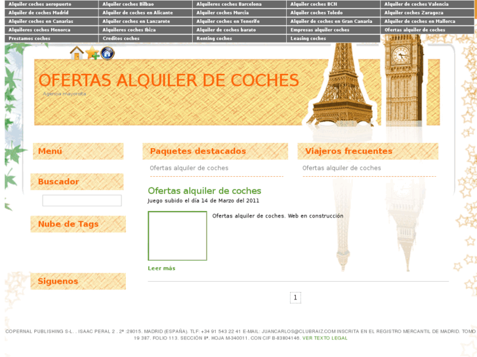Click the Web en construcción description text
Screen dimensions: 477x357
pos(316,216)
